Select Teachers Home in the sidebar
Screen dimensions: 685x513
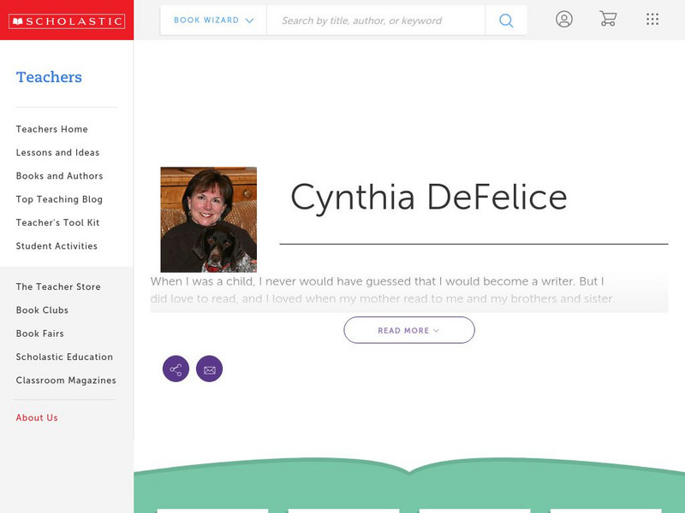51,129
